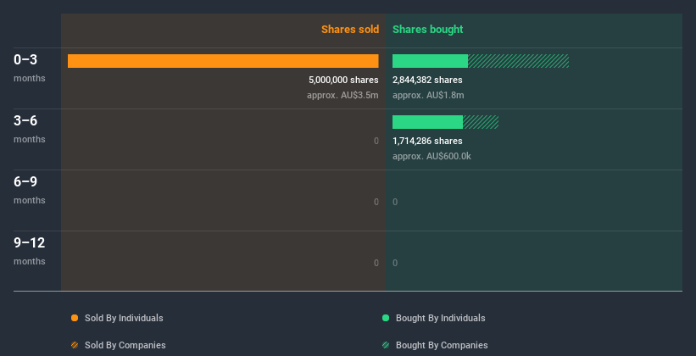Click the 9–12 months row label
696x356 pixels.
[x=30, y=251]
